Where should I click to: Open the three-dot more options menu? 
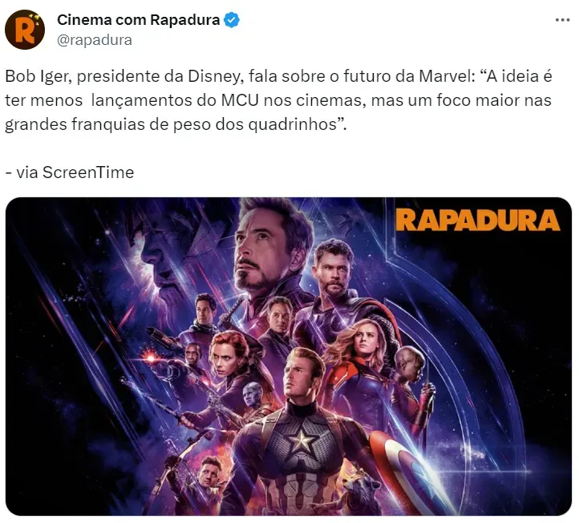coord(562,20)
